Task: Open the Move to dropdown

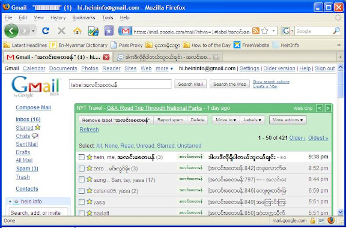Action: [226, 120]
